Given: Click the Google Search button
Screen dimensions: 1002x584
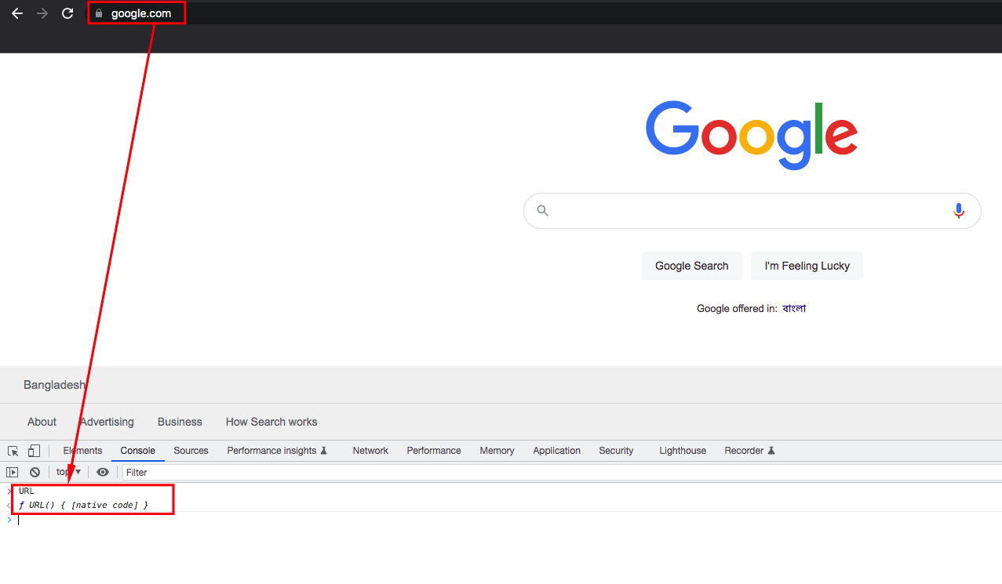Looking at the screenshot, I should (691, 266).
